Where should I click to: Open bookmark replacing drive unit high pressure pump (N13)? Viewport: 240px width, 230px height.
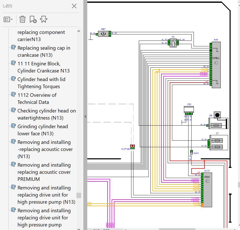(46, 195)
